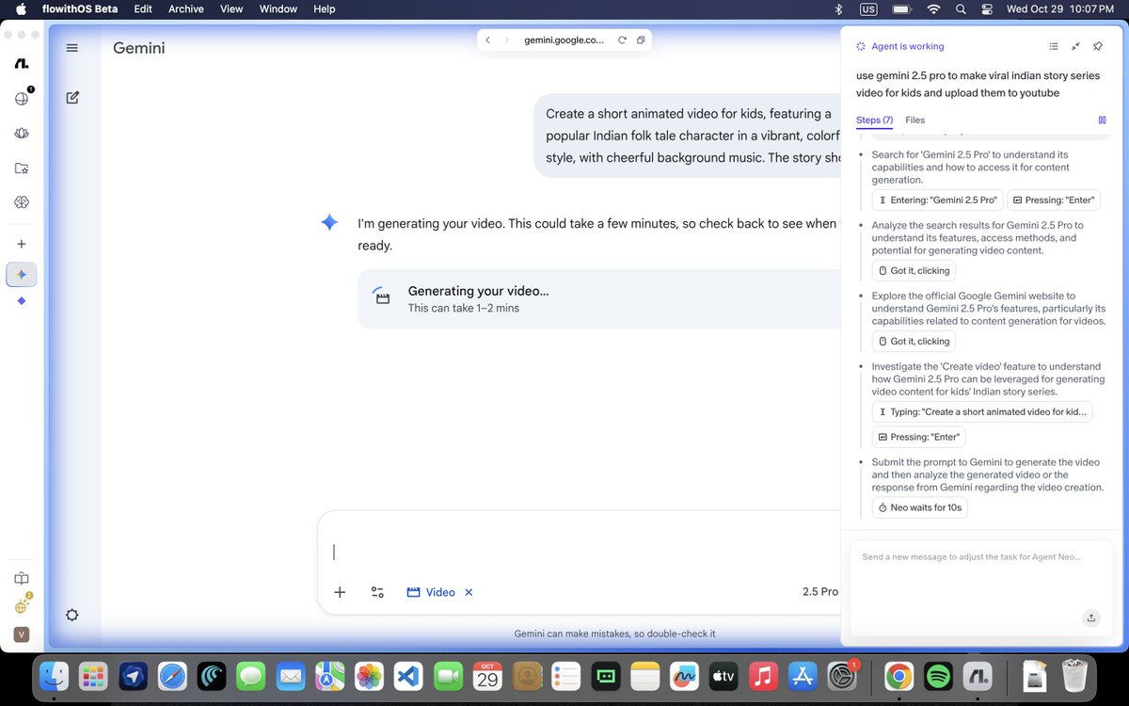Open the brain icon in flowith sidebar

pyautogui.click(x=22, y=202)
